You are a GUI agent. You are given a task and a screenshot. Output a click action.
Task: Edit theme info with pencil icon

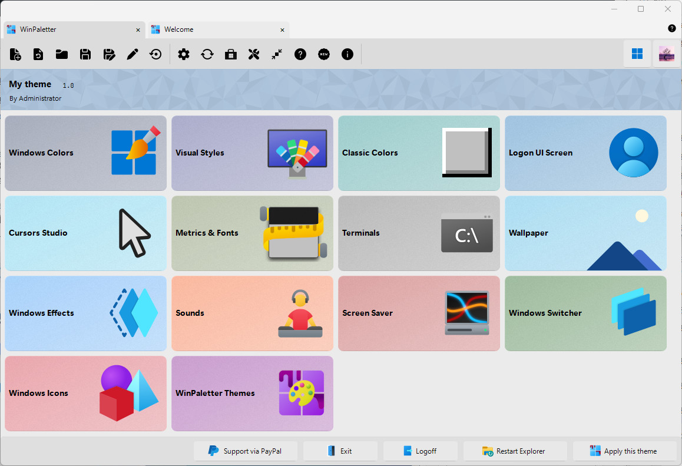(x=133, y=54)
